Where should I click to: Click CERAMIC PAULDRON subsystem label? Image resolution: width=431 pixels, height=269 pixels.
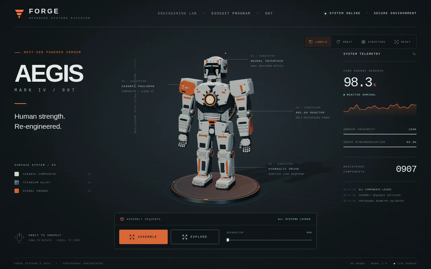click(138, 86)
